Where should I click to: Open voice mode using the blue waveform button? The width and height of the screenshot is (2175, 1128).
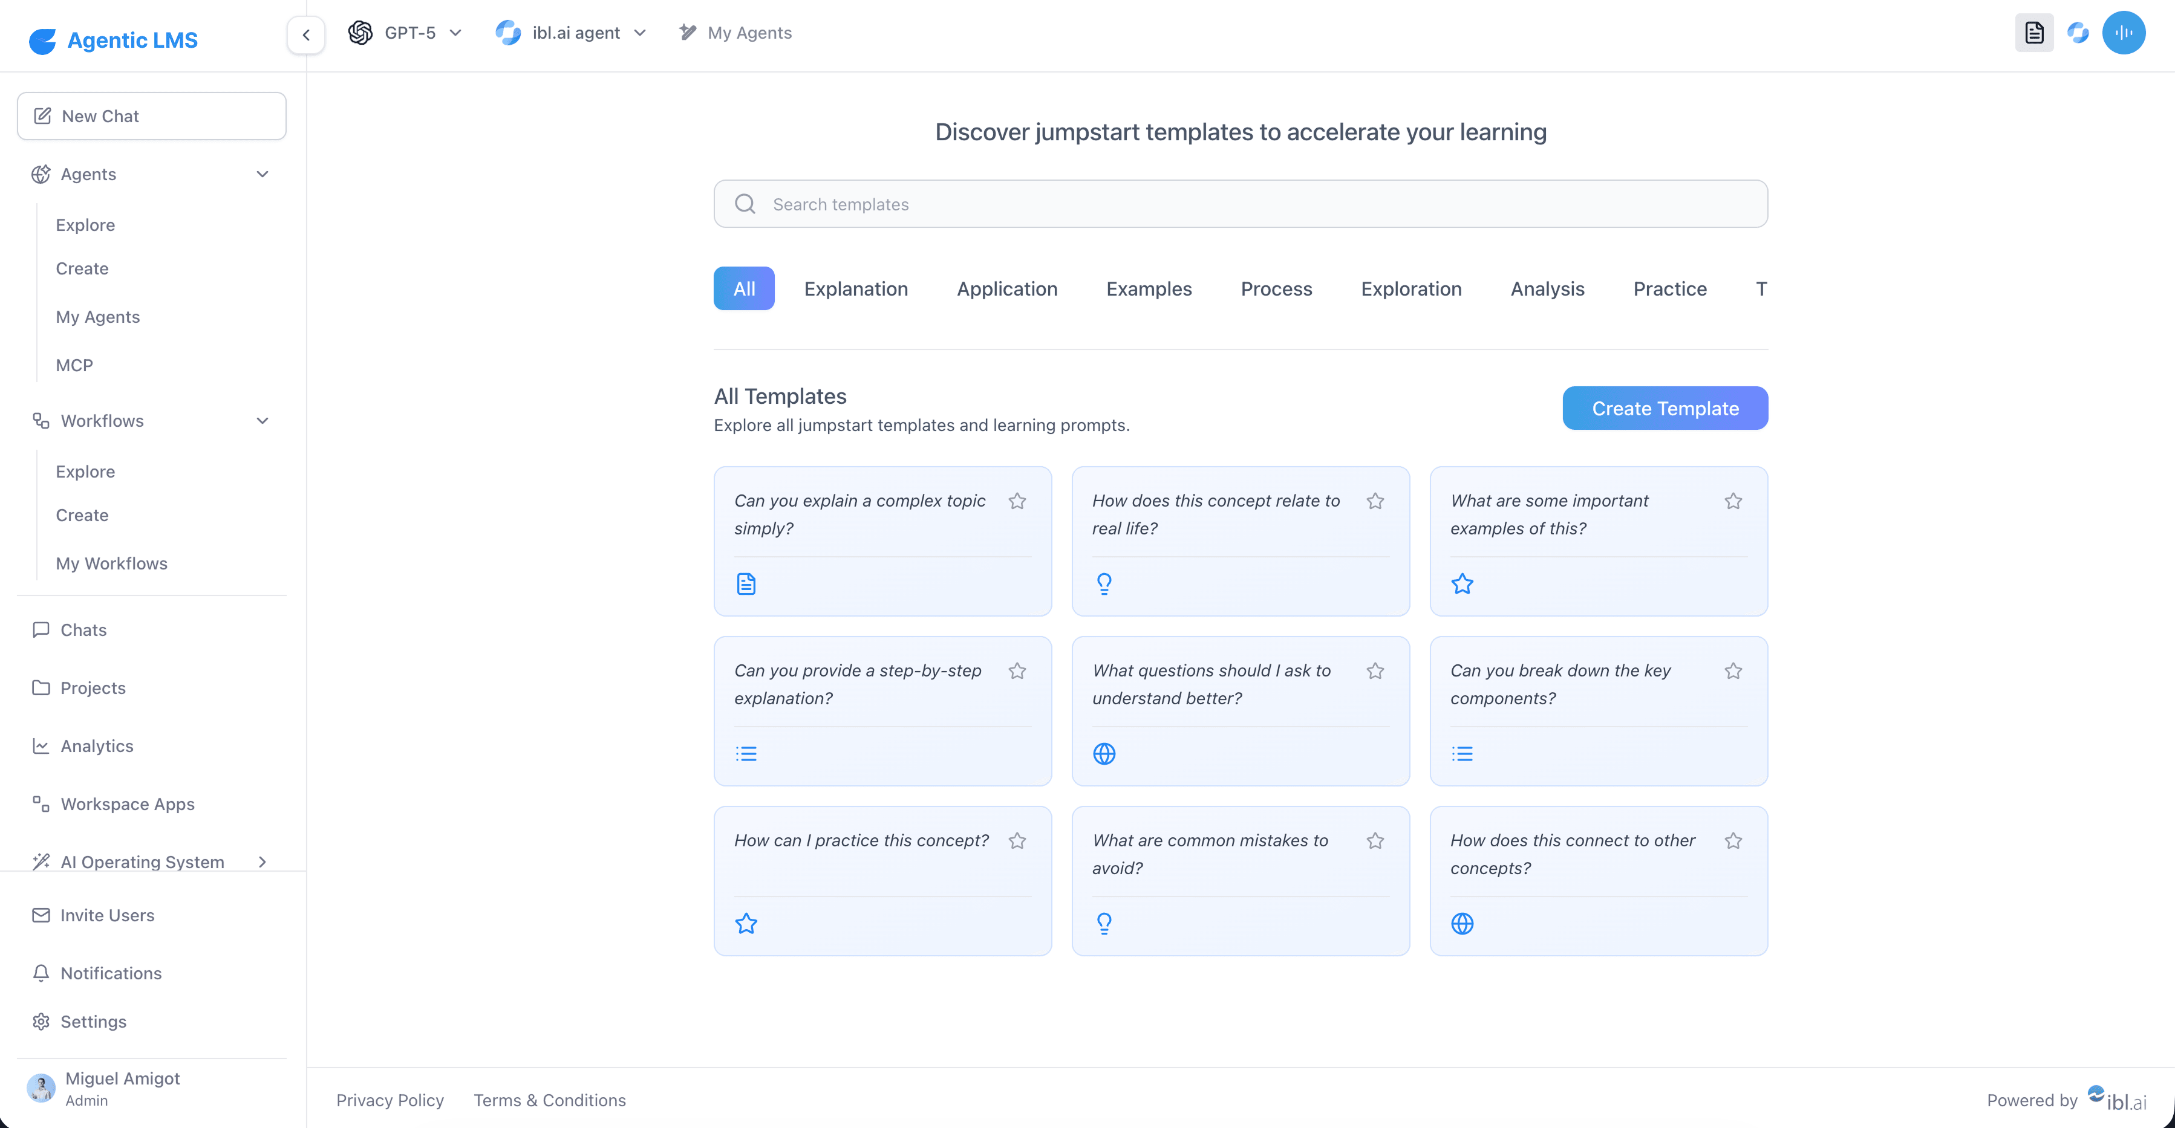[x=2125, y=32]
